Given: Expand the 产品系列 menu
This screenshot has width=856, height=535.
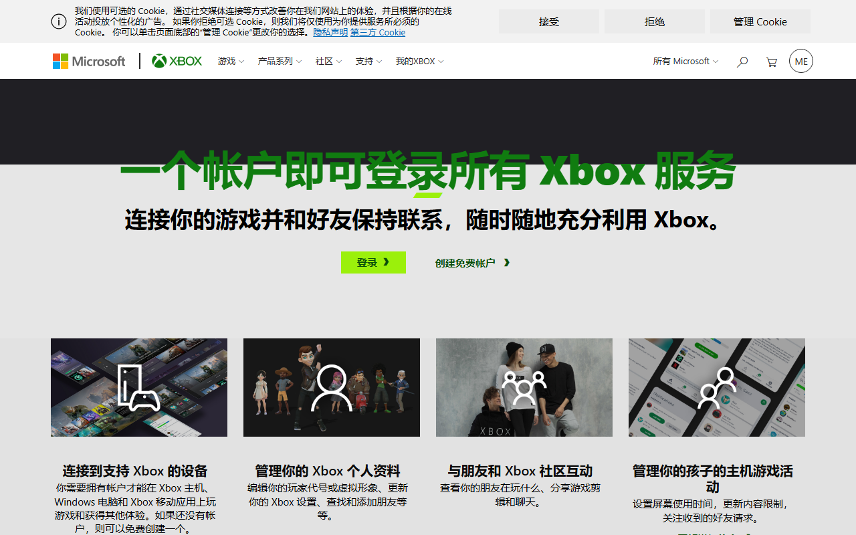Looking at the screenshot, I should click(280, 61).
